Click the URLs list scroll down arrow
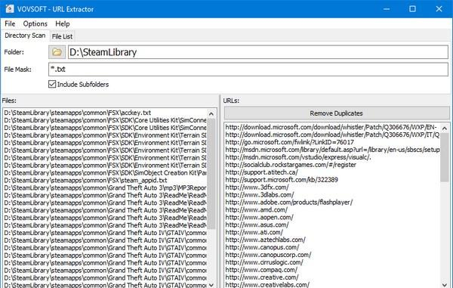Screen dimensions: 453x288 pos(445,285)
